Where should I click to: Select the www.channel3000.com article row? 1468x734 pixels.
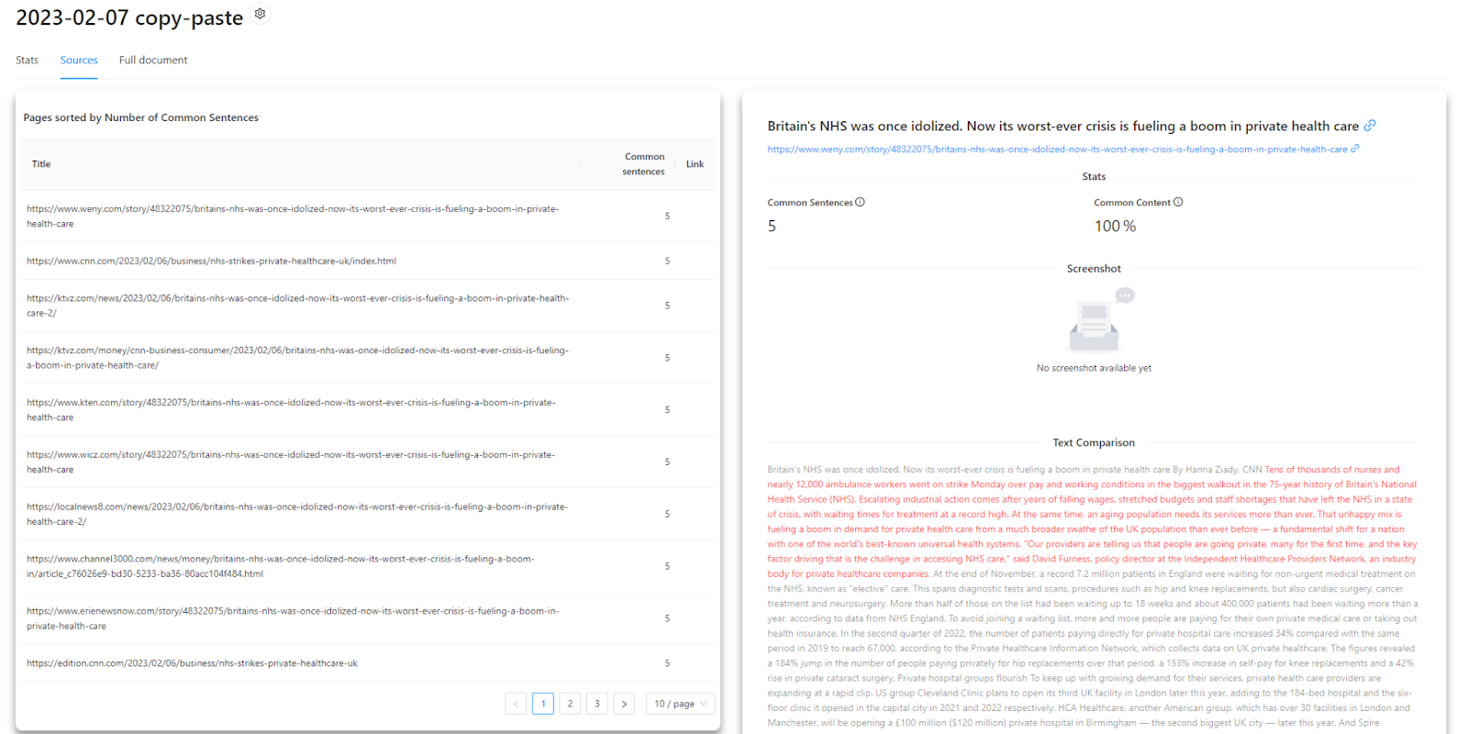[x=368, y=567]
